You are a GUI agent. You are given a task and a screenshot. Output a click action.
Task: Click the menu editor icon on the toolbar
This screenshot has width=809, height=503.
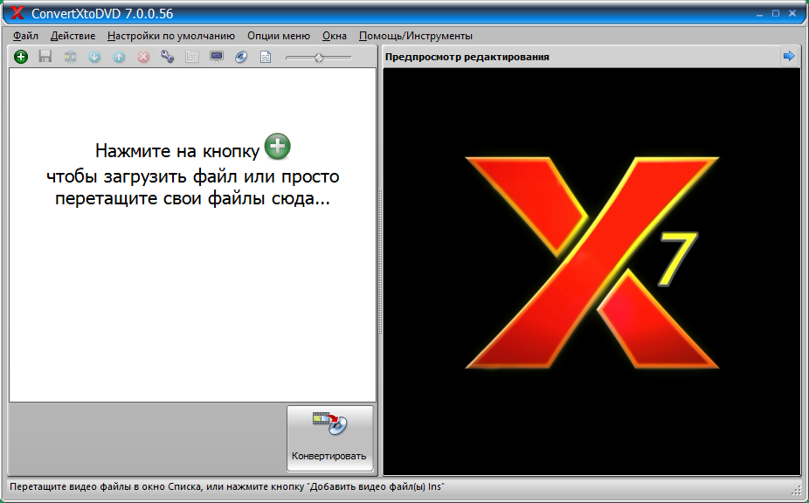click(x=190, y=56)
